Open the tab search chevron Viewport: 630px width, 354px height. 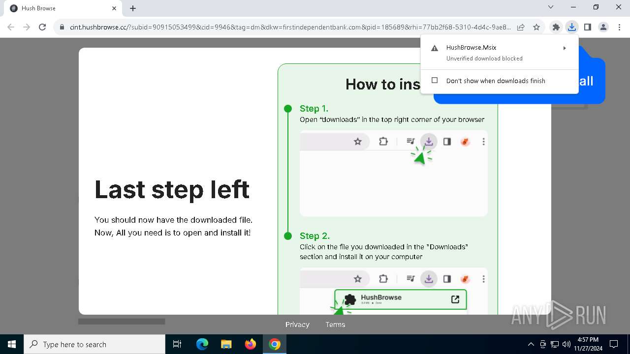click(x=551, y=7)
